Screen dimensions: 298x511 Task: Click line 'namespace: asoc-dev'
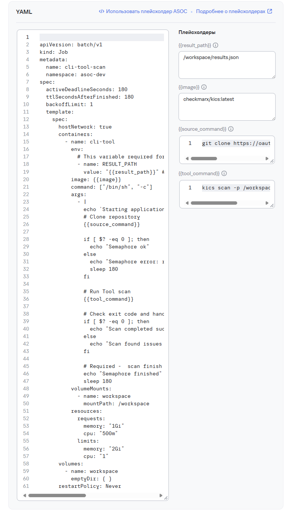[76, 75]
